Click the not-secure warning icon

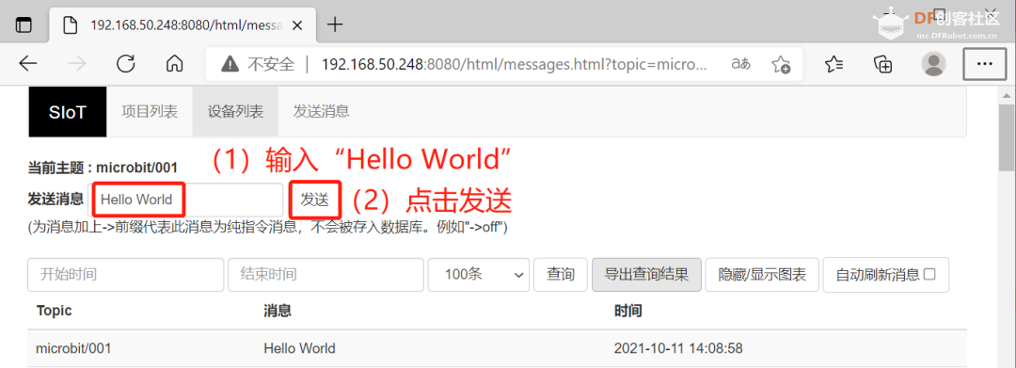click(230, 63)
